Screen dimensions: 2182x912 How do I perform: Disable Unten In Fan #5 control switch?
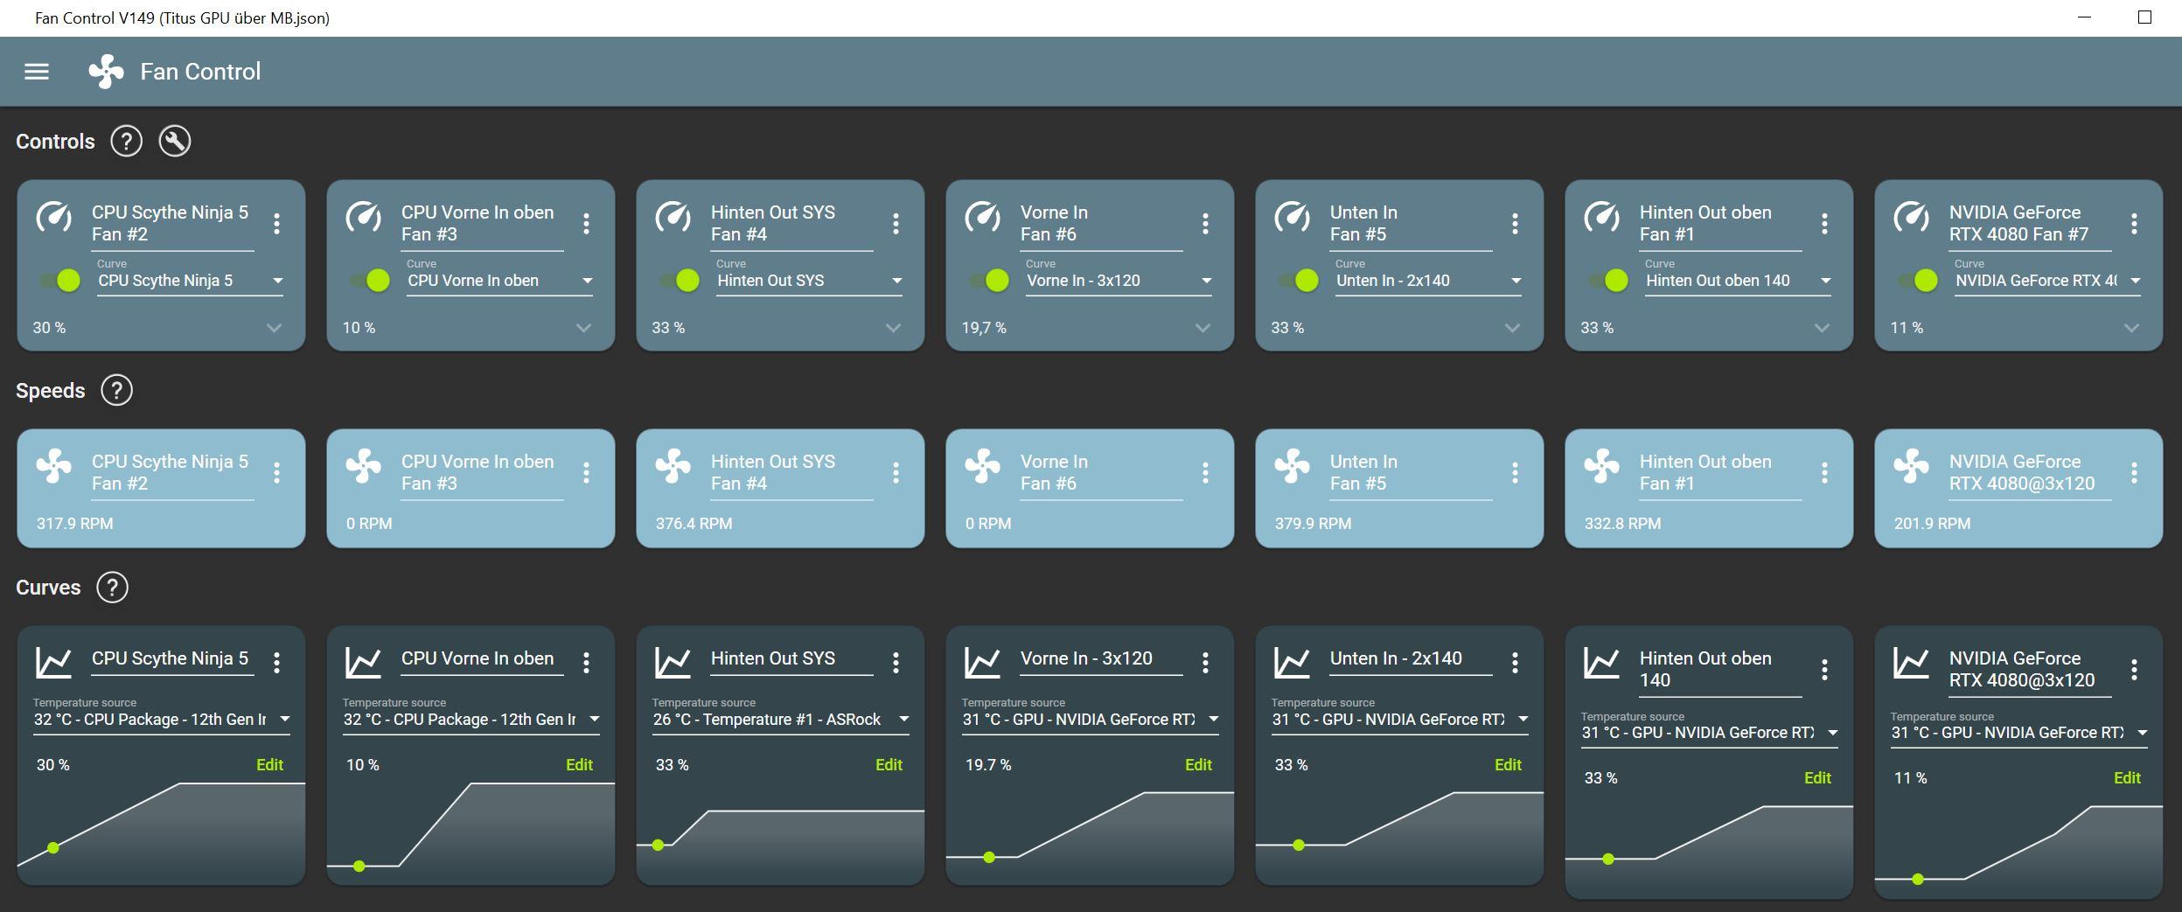click(x=1299, y=281)
